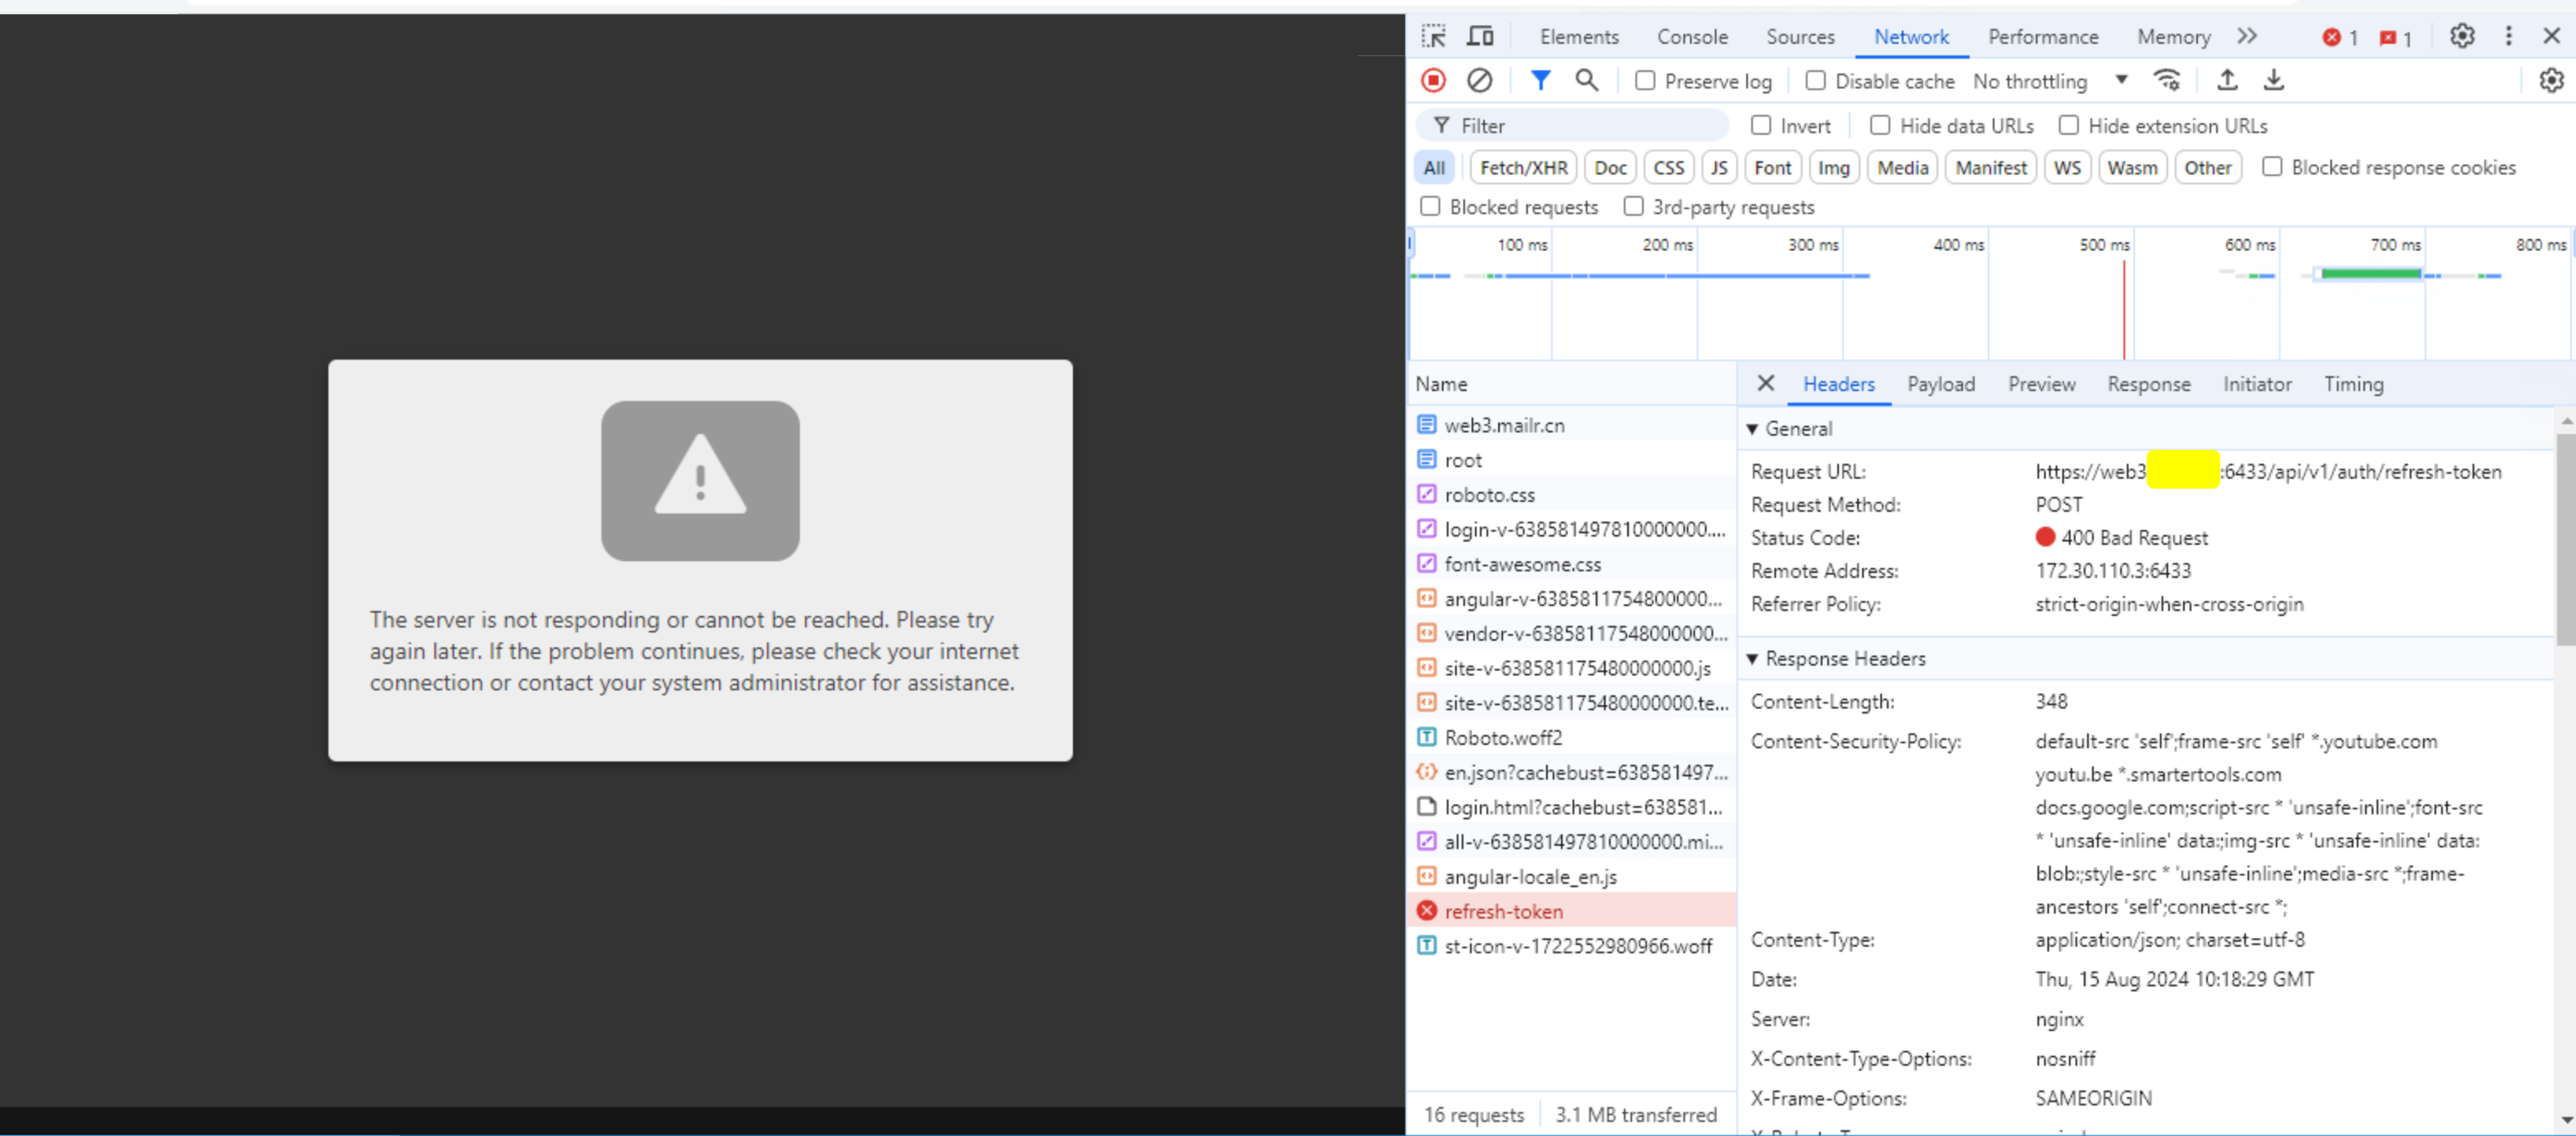2576x1136 pixels.
Task: Tick the Hide data URLs checkbox
Action: coord(1880,126)
